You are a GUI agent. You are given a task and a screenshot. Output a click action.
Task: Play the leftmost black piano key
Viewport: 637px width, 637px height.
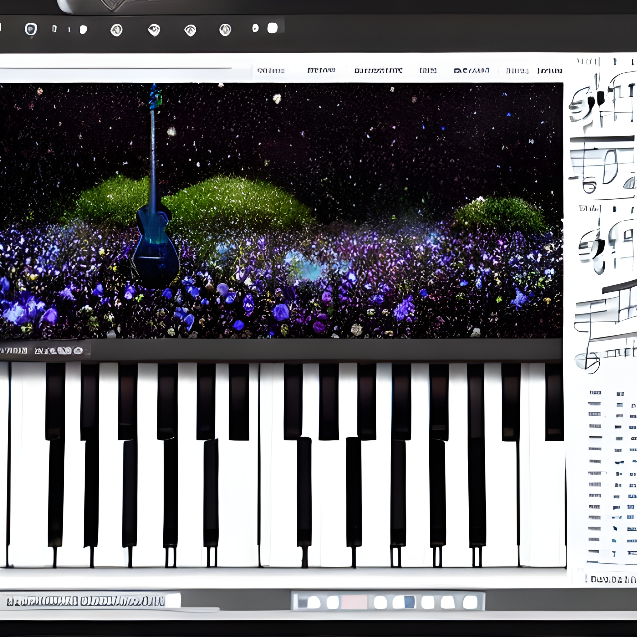coord(55,401)
